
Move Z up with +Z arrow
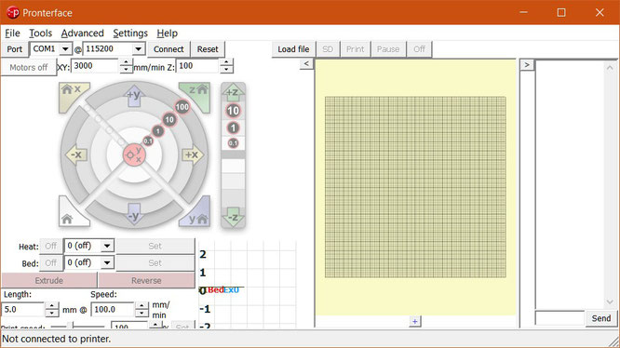point(233,92)
